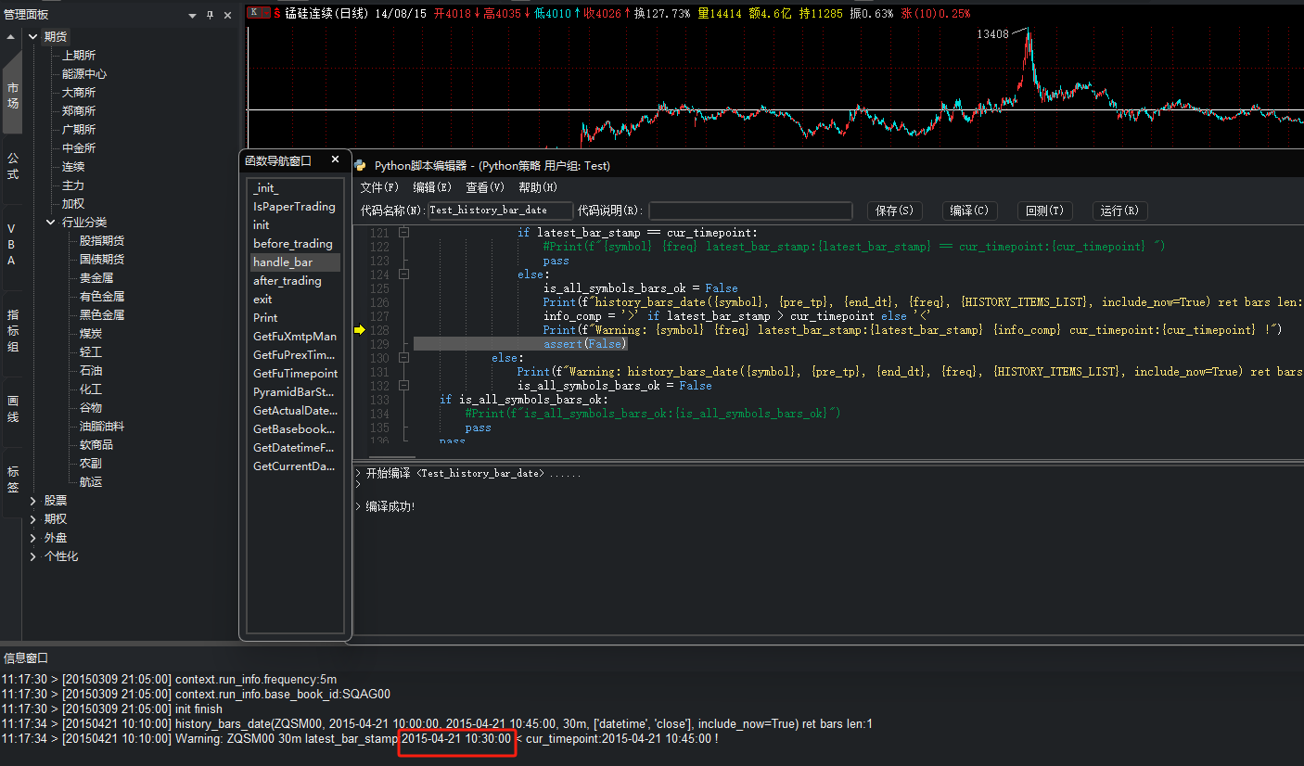
Task: Expand the 个性化 tree node
Action: tap(33, 556)
